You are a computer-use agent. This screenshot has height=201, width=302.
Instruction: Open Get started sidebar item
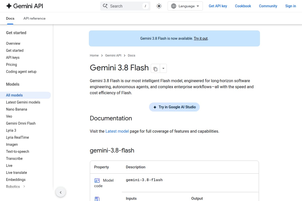[x=15, y=51]
